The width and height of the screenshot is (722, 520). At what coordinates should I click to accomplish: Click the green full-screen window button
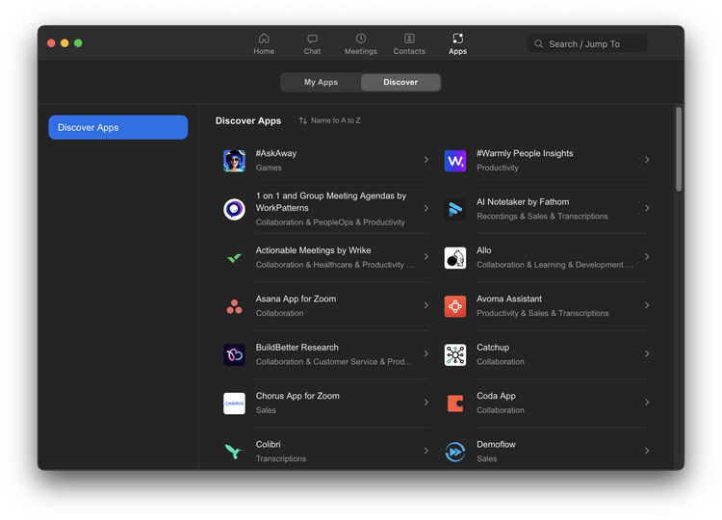click(x=78, y=42)
